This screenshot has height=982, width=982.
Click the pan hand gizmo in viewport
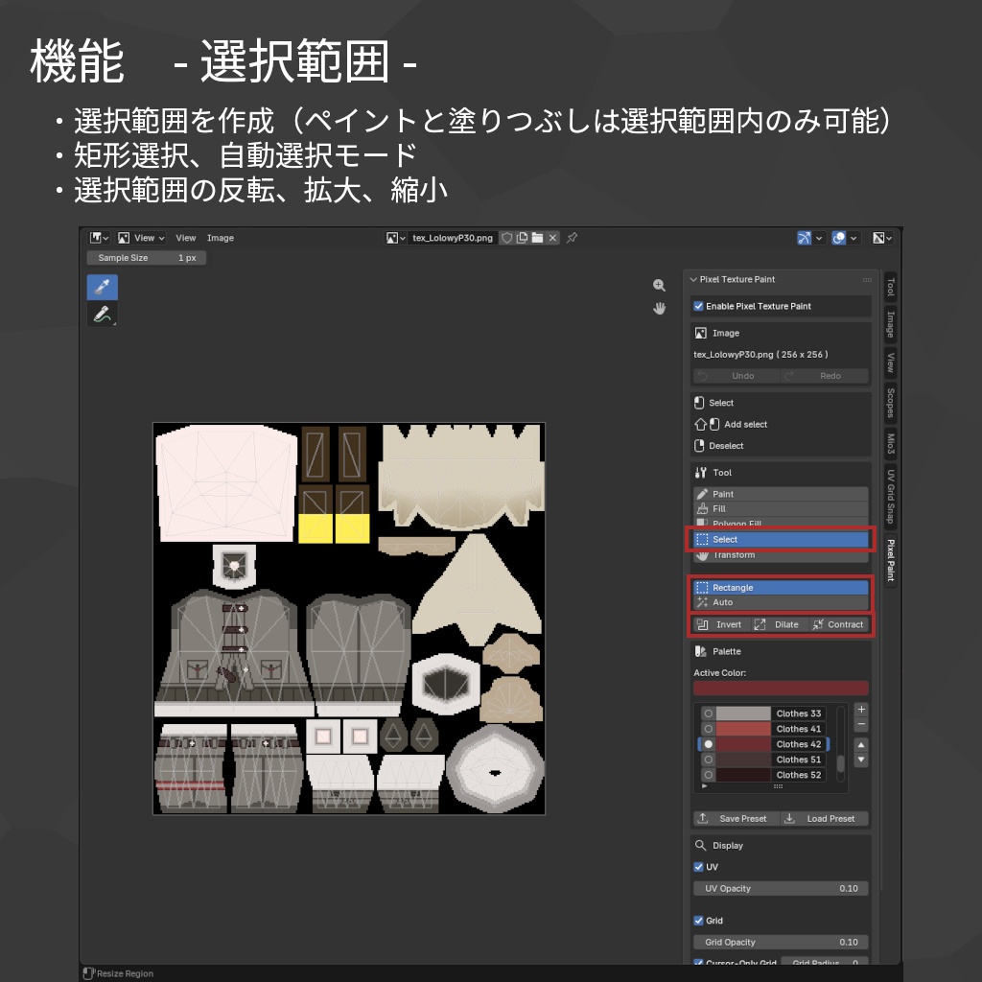tap(659, 308)
